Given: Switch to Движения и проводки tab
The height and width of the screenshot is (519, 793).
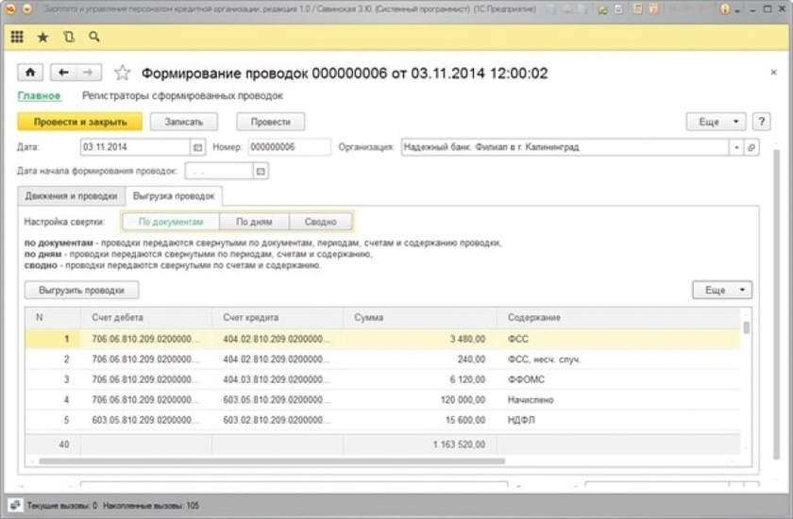Looking at the screenshot, I should 72,195.
